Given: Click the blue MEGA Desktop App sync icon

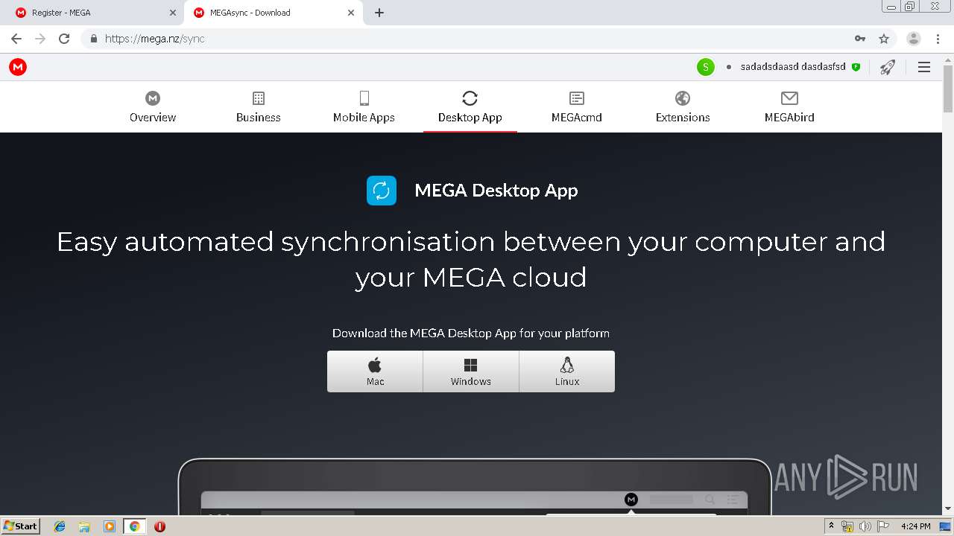Looking at the screenshot, I should click(x=382, y=191).
